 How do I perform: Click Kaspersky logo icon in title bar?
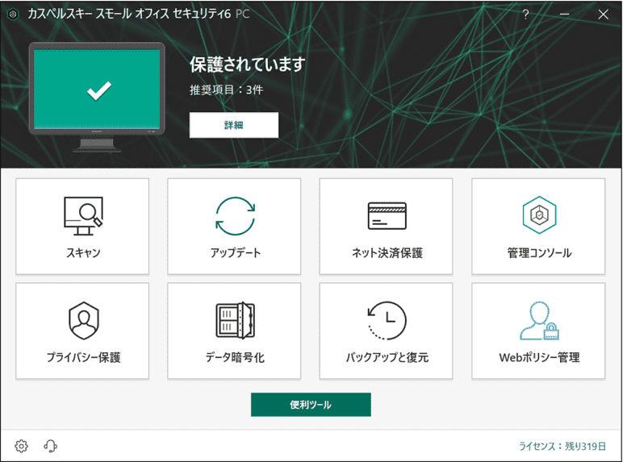13,15
